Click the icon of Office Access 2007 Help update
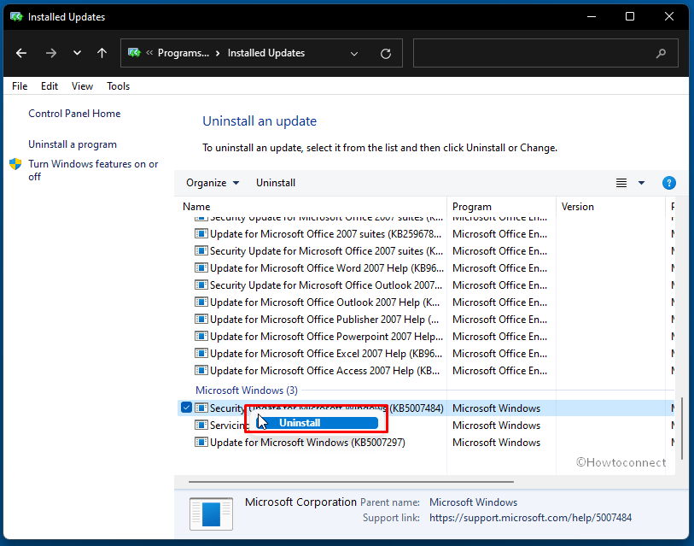This screenshot has width=694, height=546. [x=201, y=371]
